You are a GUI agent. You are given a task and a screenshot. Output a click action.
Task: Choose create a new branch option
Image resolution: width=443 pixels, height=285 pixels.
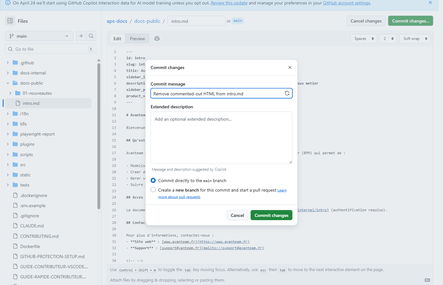pos(153,189)
